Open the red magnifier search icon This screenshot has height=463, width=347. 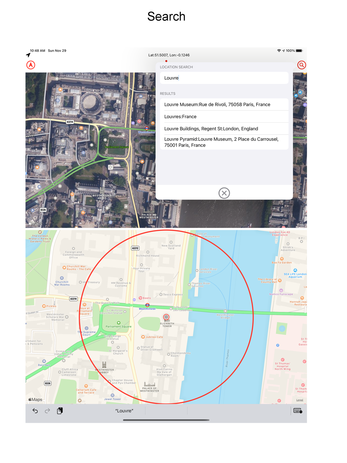pyautogui.click(x=302, y=65)
